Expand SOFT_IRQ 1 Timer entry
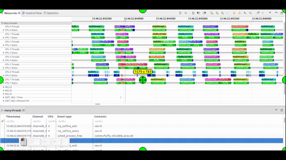This screenshot has width=286, height=160. 3,97
